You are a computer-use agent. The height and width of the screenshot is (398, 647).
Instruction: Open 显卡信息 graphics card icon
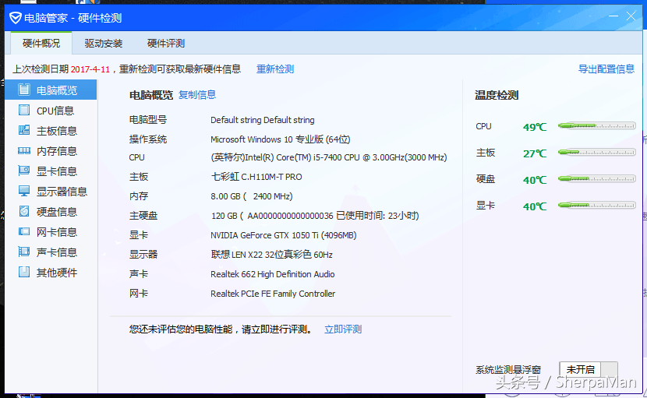point(24,171)
